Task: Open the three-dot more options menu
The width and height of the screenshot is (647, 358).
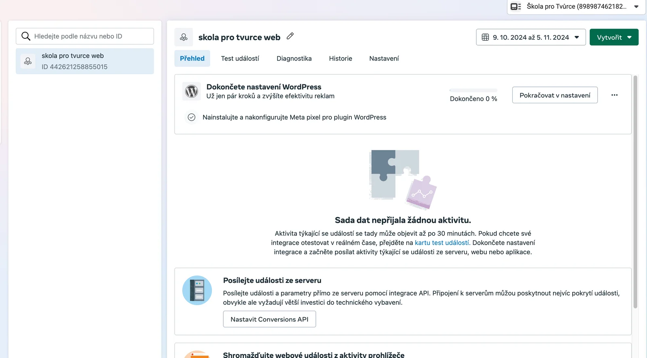Action: point(615,95)
